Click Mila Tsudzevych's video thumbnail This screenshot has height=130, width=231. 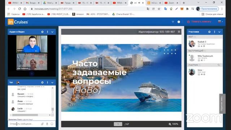32,62
